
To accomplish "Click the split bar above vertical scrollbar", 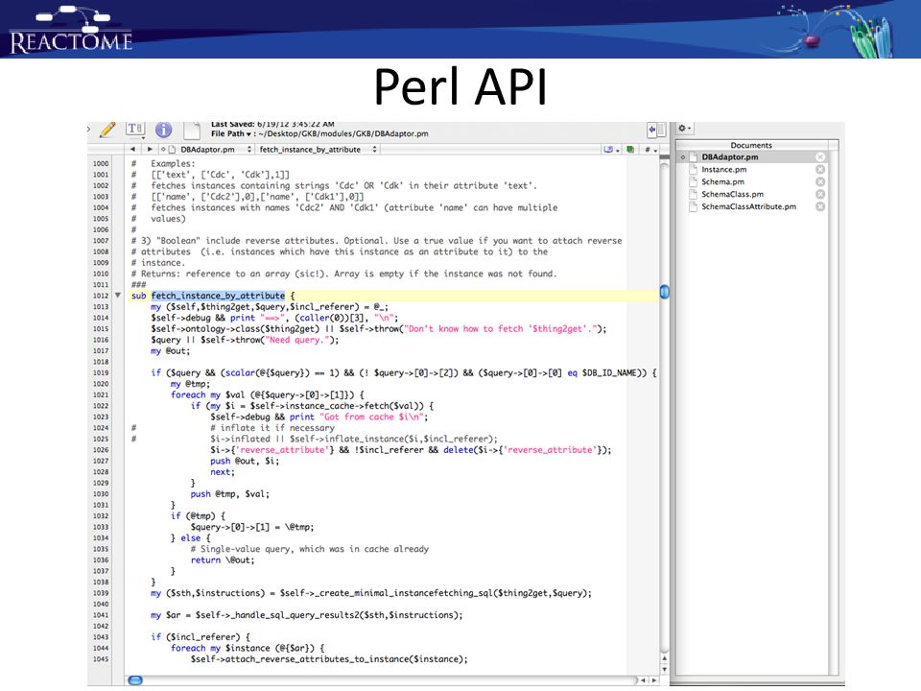I will click(664, 158).
